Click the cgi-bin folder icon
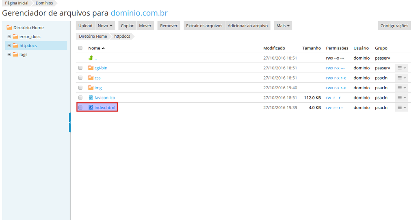 click(91, 68)
